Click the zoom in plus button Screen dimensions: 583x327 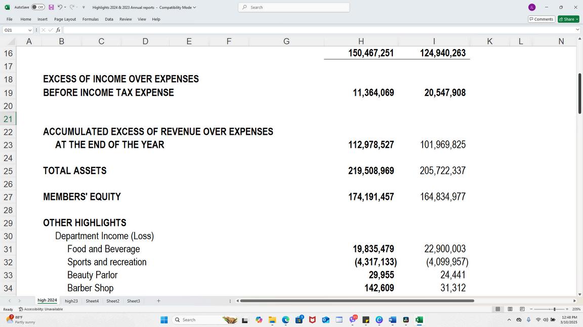click(x=567, y=309)
